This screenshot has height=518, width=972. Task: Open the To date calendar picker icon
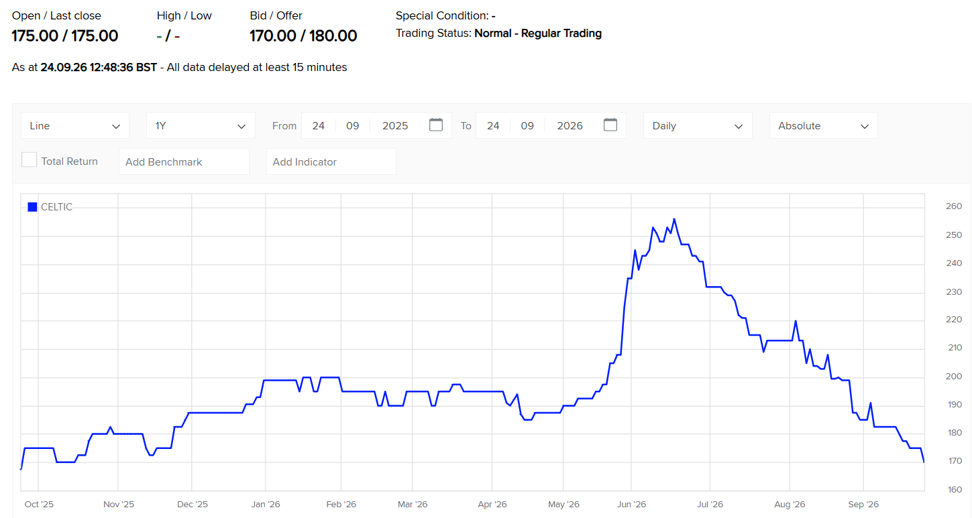coord(610,125)
